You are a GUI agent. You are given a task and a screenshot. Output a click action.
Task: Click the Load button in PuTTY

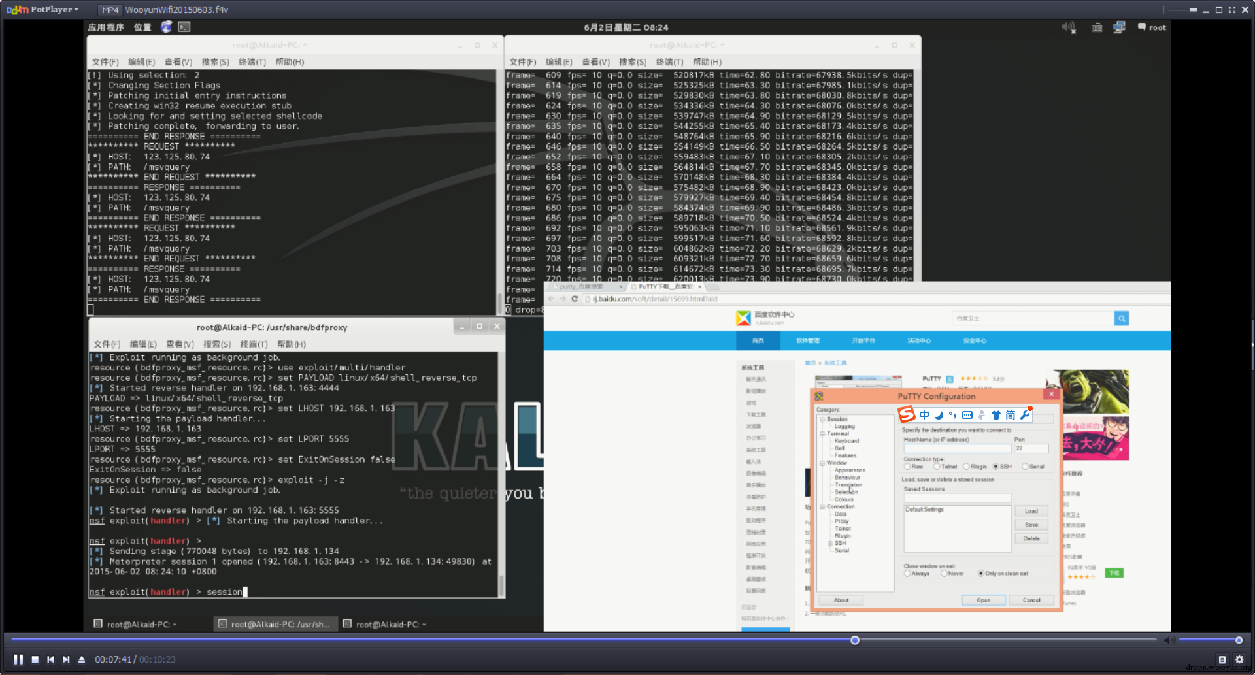tap(1031, 511)
